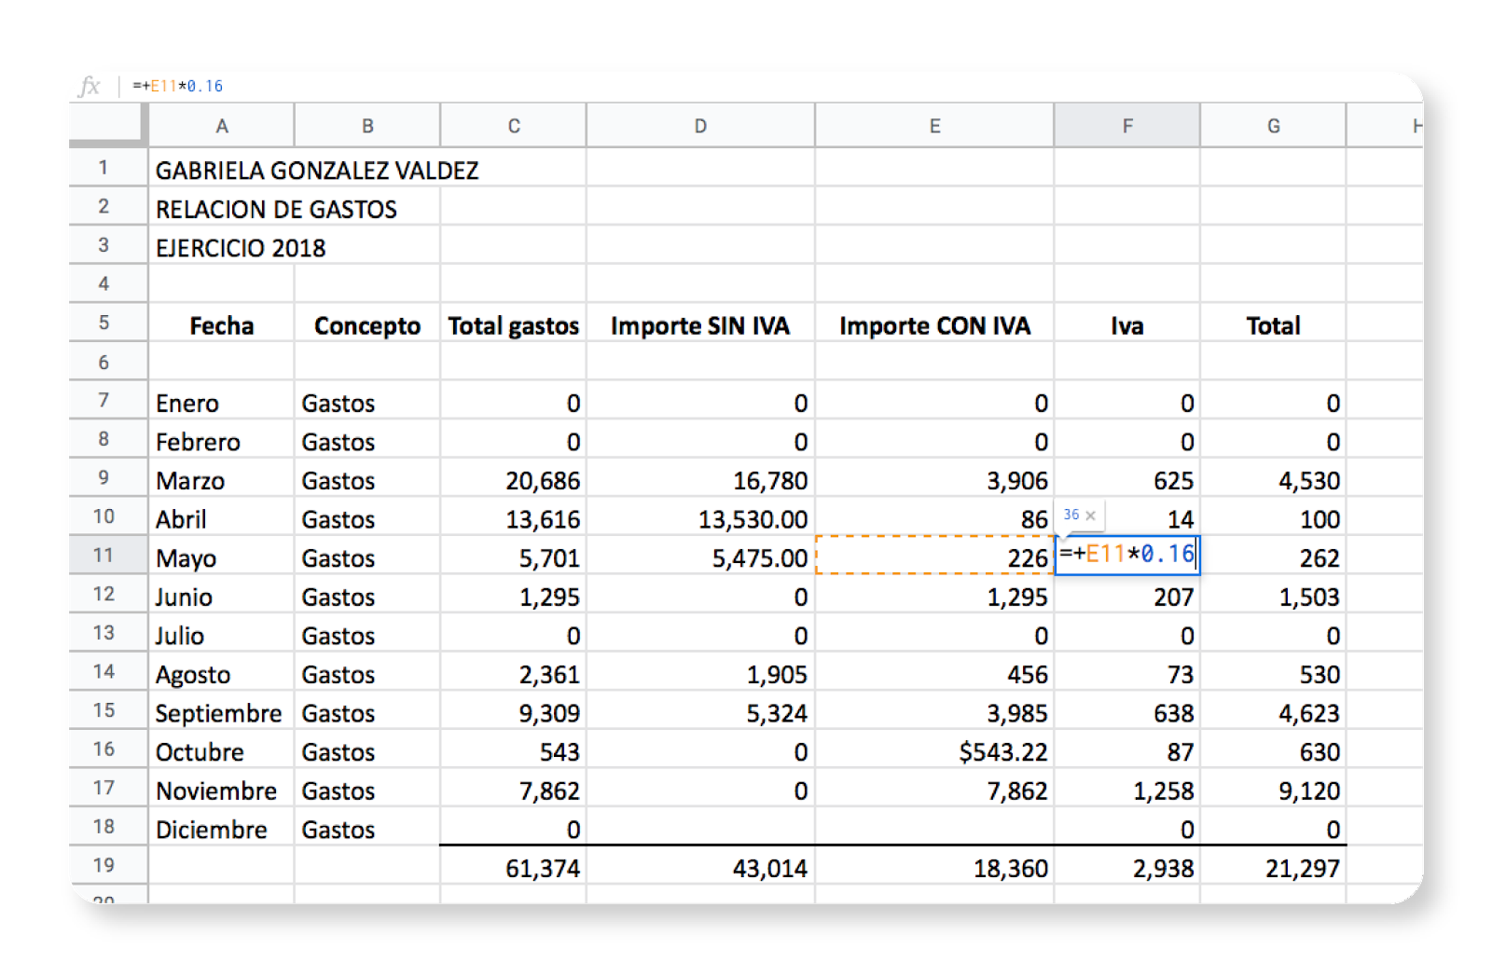This screenshot has height=976, width=1492.
Task: Select column C header
Action: (514, 126)
